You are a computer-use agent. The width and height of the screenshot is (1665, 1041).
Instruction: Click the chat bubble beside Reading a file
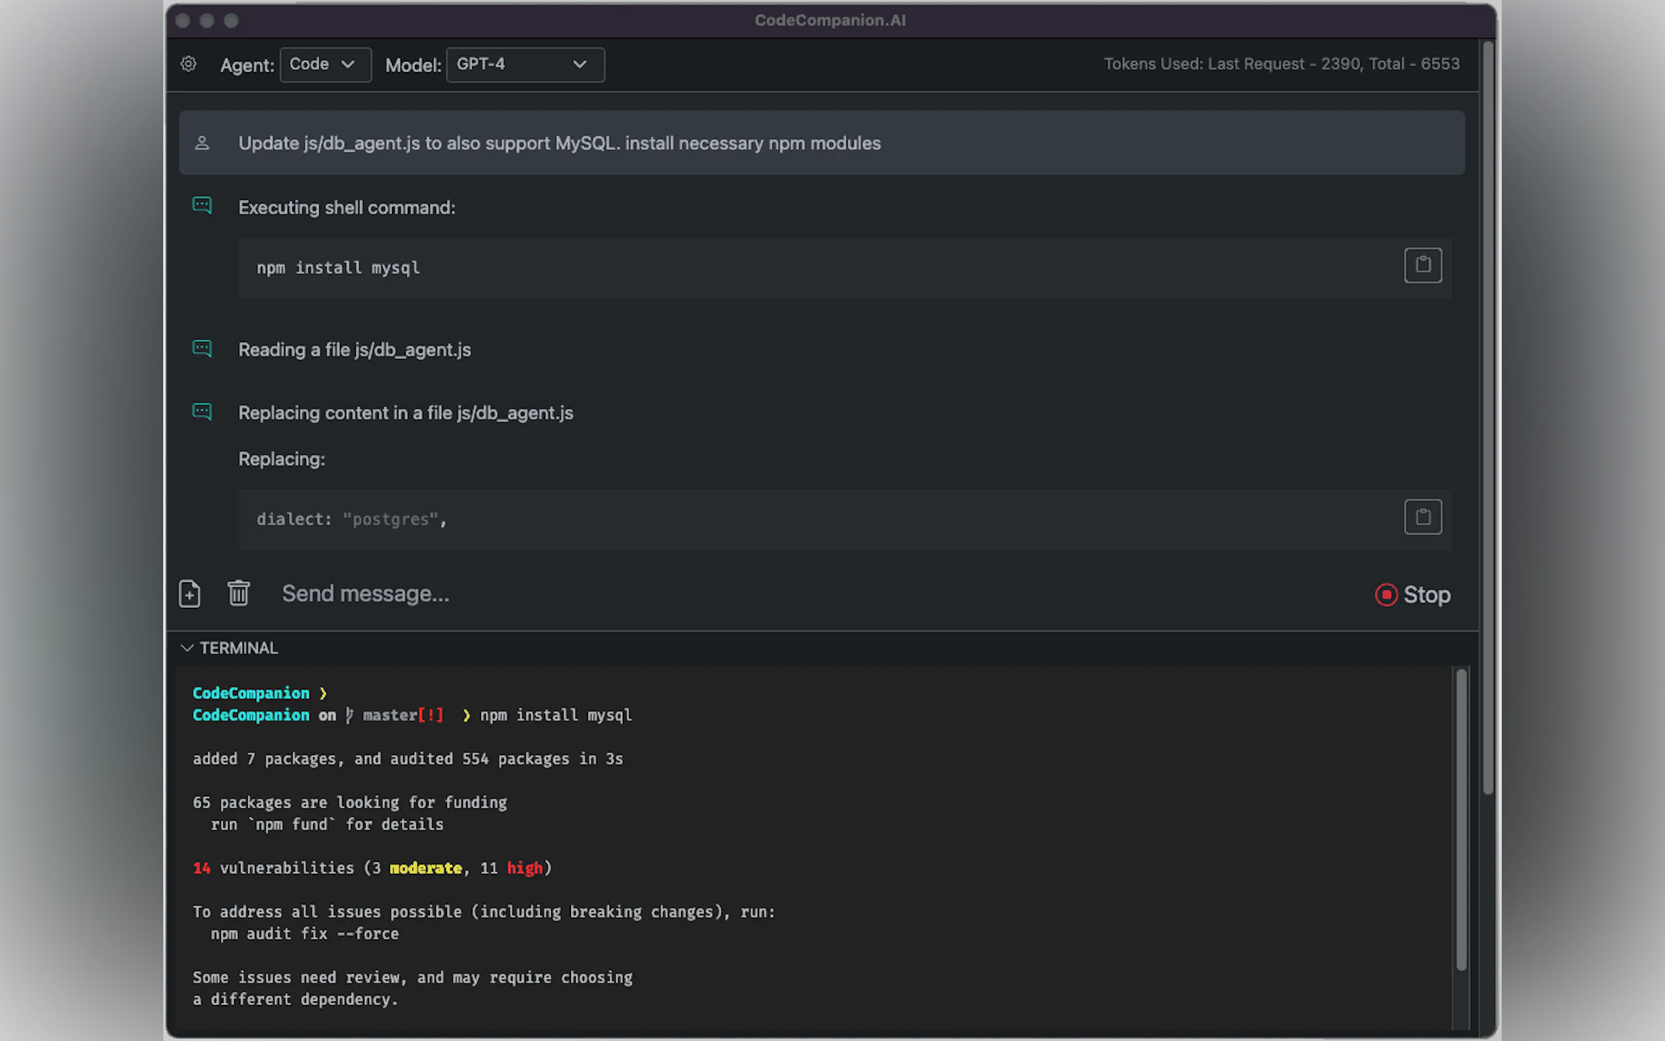pyautogui.click(x=203, y=348)
